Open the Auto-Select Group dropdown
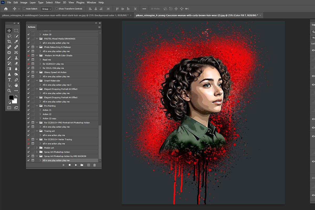 [x=47, y=9]
